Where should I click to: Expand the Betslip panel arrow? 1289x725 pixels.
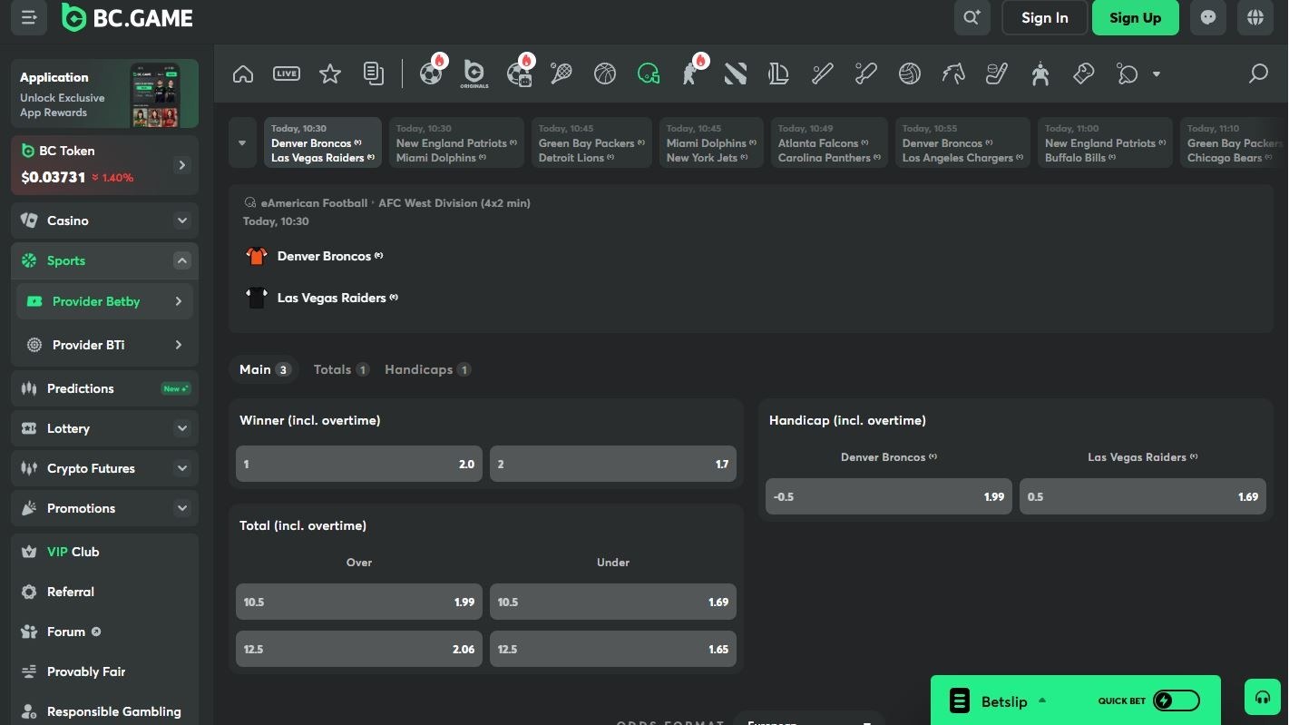click(x=1042, y=701)
